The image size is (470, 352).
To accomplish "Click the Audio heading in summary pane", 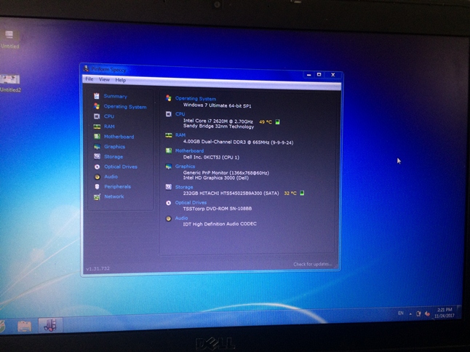I will point(181,218).
